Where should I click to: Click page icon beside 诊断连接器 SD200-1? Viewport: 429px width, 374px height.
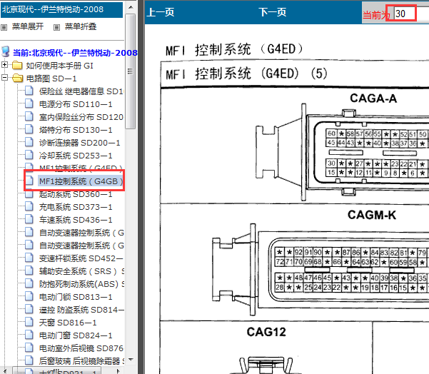tap(29, 142)
